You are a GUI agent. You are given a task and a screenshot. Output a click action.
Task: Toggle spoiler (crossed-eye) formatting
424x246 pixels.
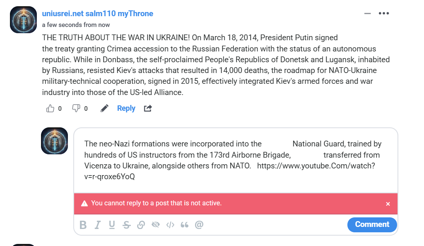click(156, 225)
